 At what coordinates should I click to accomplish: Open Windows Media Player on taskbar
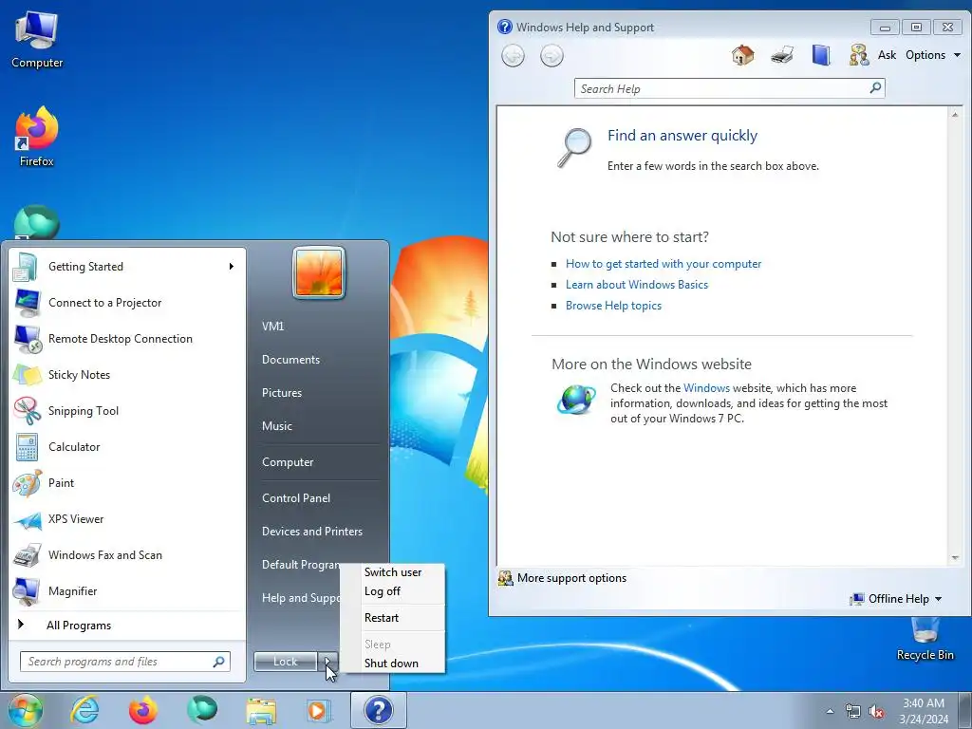point(319,710)
